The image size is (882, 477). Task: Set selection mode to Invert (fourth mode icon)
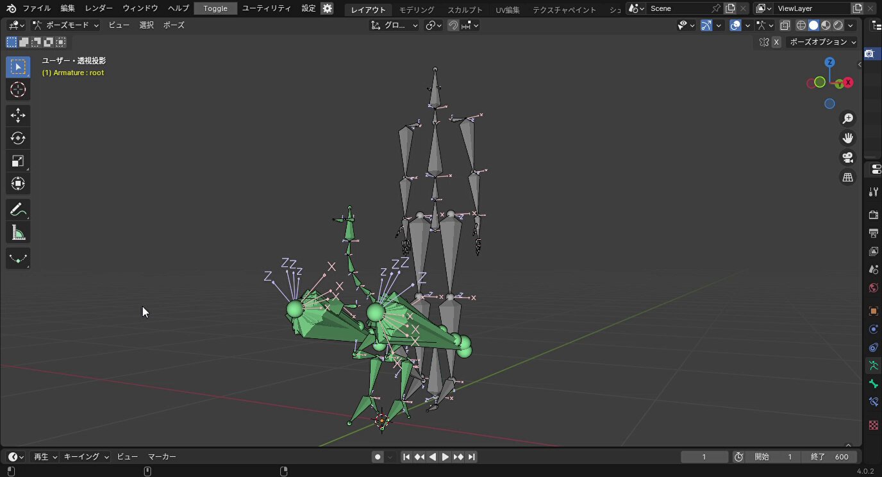pos(48,42)
